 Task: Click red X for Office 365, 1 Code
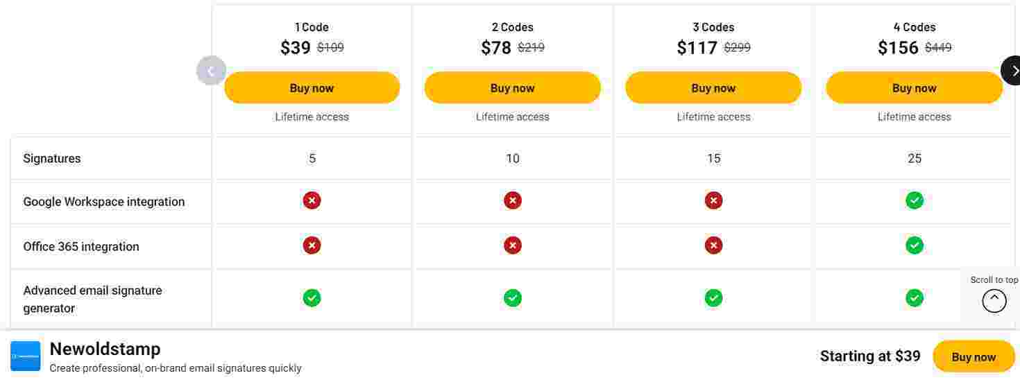(x=312, y=245)
